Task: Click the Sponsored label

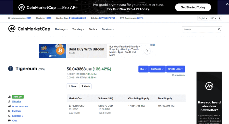Action: (178, 75)
